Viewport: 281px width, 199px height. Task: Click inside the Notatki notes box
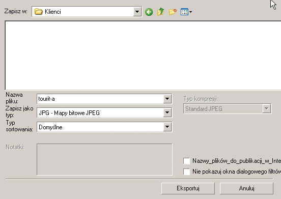tap(104, 159)
